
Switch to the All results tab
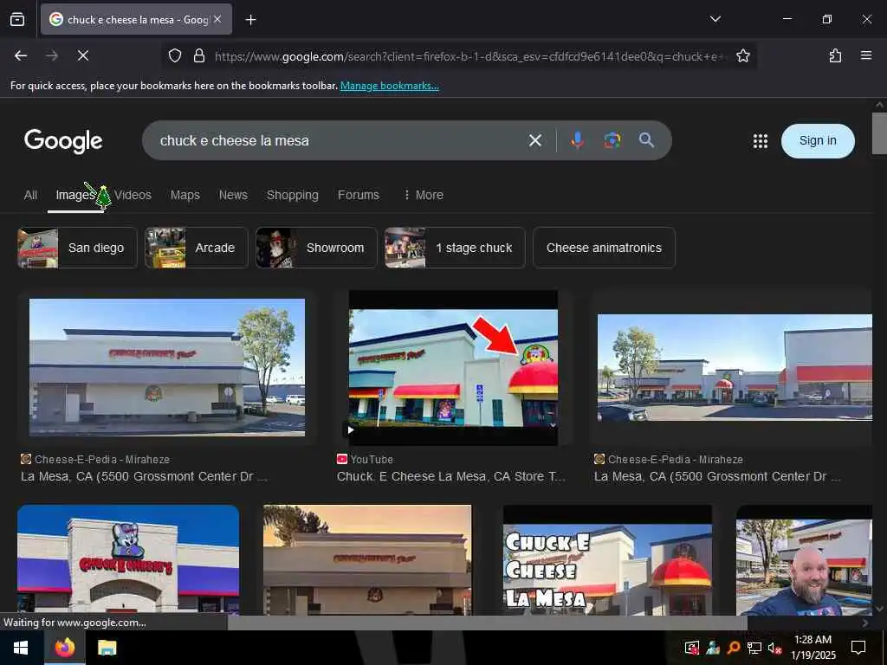tap(30, 195)
